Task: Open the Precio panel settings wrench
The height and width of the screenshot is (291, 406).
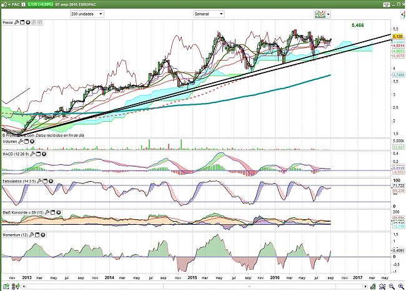Action: coord(17,22)
